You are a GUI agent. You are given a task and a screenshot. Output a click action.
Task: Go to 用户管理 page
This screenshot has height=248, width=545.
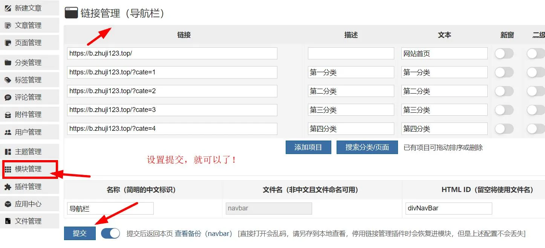tap(29, 132)
